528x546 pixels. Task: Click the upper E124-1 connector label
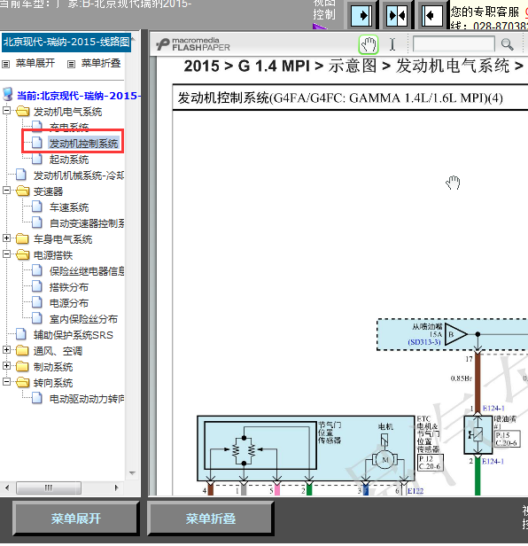[493, 408]
